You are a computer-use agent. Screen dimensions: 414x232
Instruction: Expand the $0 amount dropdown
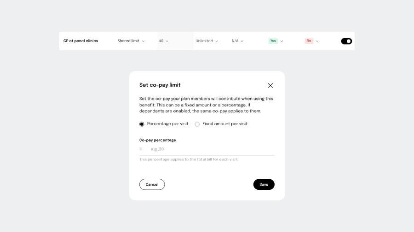coord(164,41)
